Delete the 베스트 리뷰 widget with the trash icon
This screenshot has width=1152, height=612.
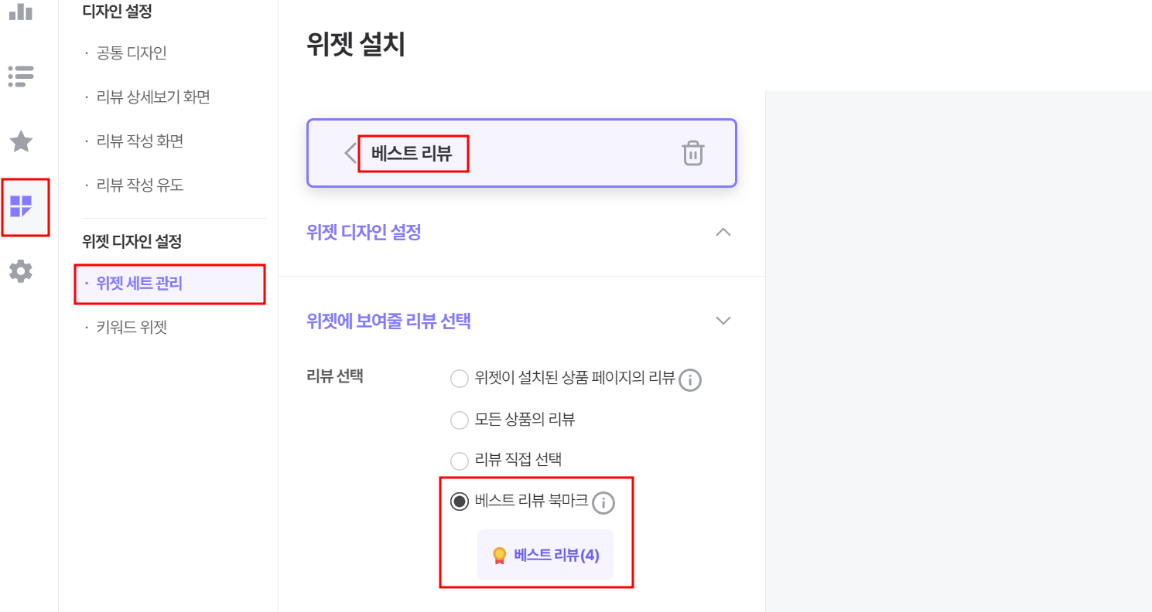pyautogui.click(x=692, y=153)
